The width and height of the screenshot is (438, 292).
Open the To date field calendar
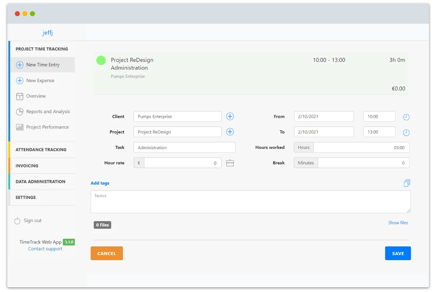(323, 132)
